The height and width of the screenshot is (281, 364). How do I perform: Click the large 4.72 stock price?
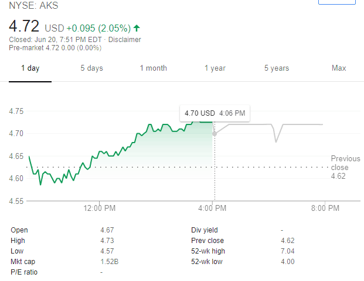pyautogui.click(x=24, y=27)
